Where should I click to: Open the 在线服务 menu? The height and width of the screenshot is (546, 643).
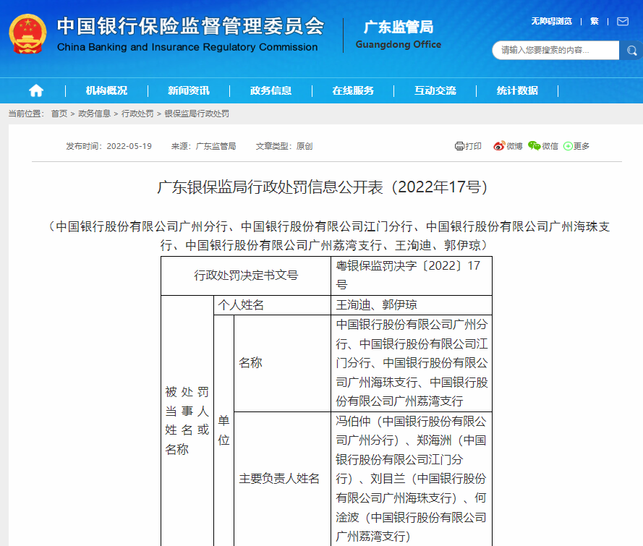pyautogui.click(x=353, y=90)
